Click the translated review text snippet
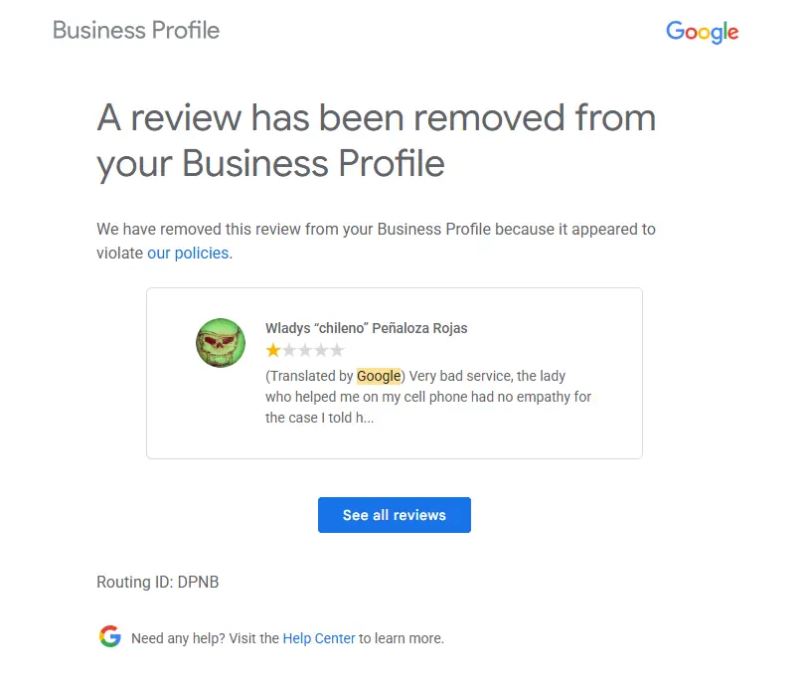Screen dimensions: 810x690 pos(427,397)
